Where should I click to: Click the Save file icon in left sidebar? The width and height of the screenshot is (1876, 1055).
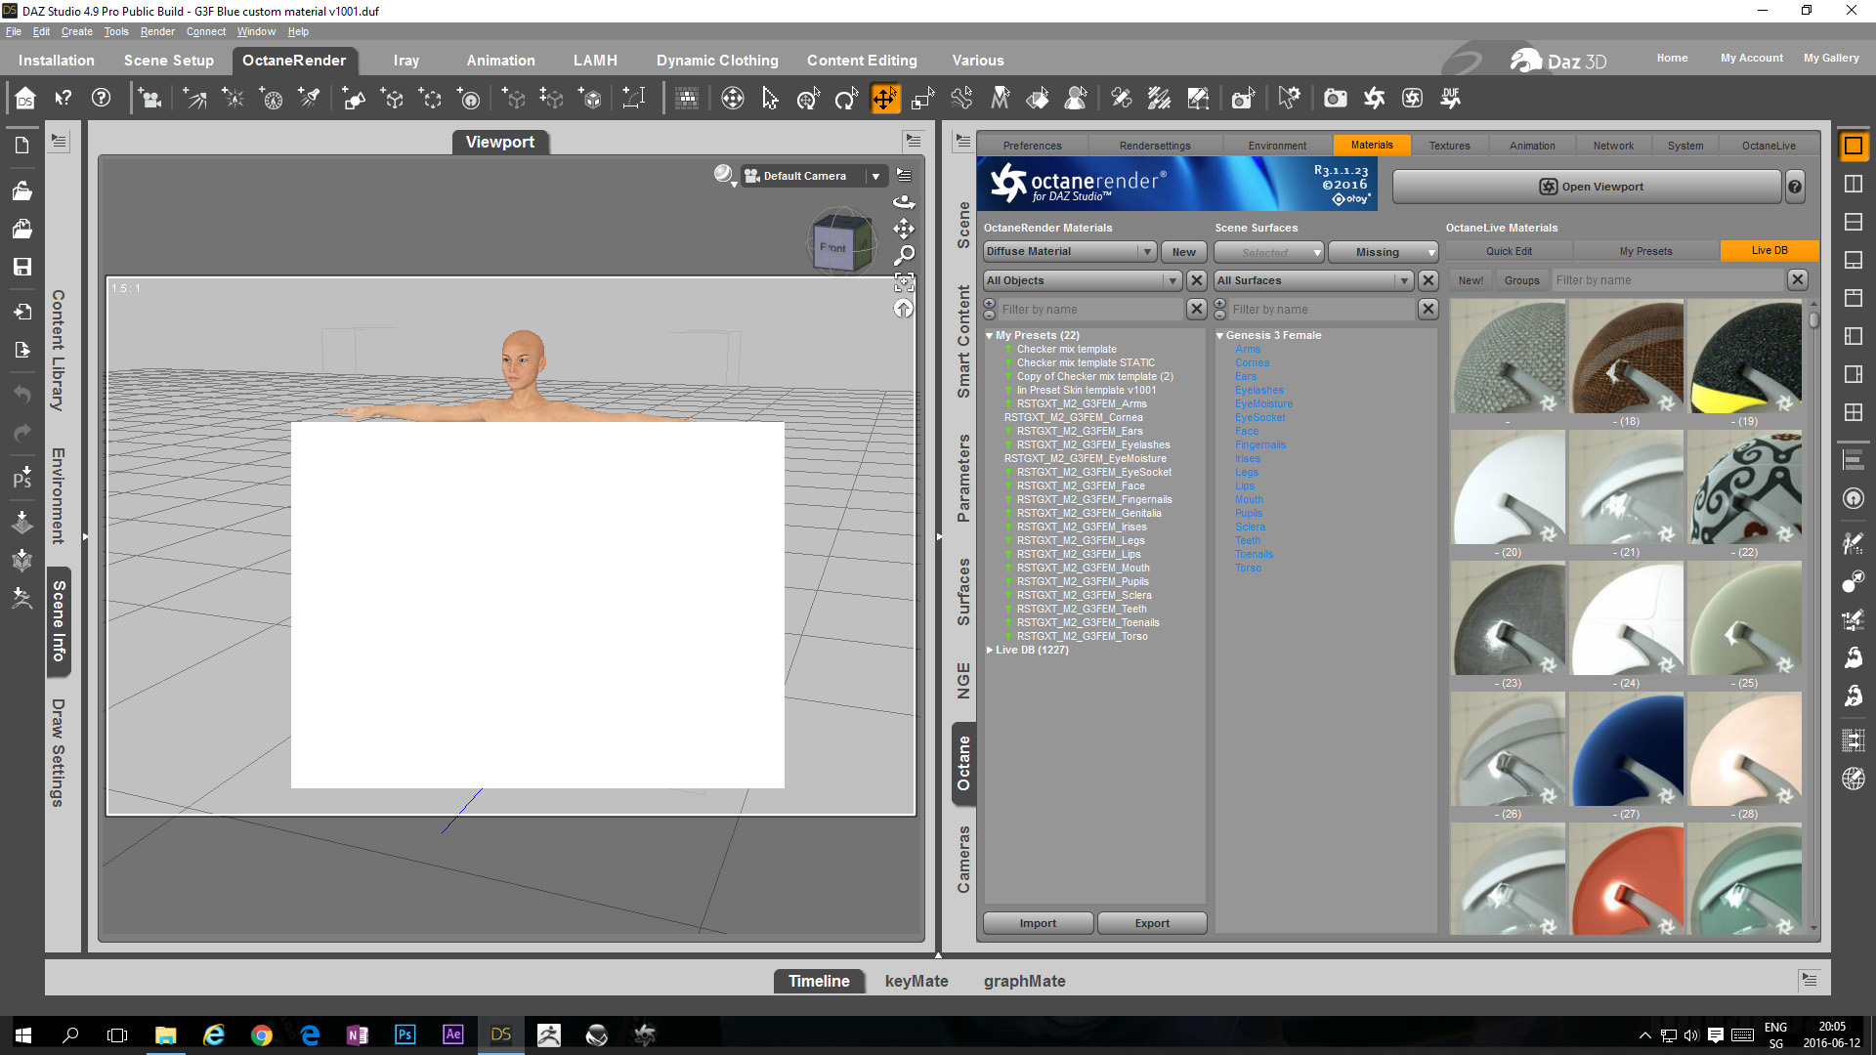[x=21, y=267]
